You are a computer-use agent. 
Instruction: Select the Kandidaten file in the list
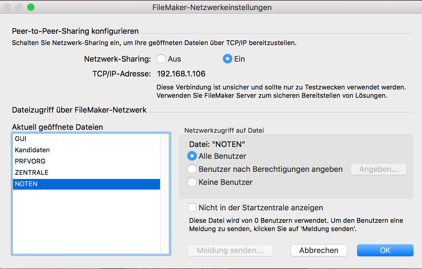87,150
